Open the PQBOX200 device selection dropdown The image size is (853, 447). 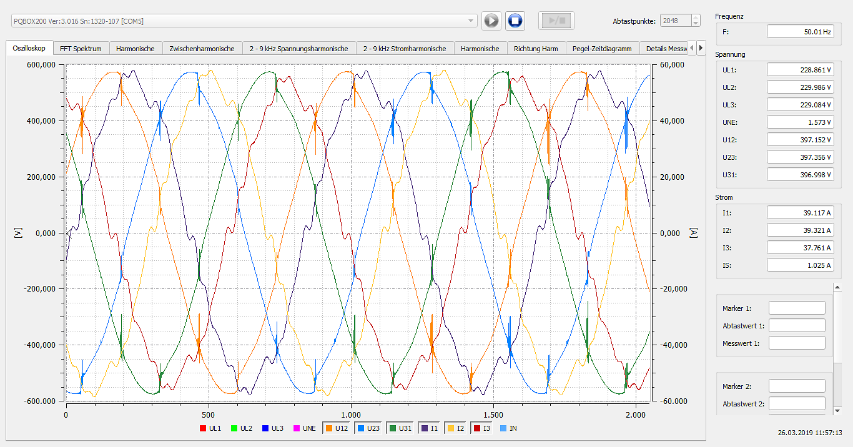pos(471,21)
